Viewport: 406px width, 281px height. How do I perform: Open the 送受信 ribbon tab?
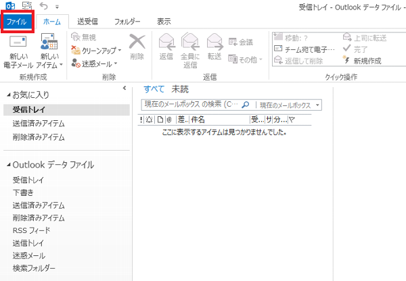pos(87,22)
